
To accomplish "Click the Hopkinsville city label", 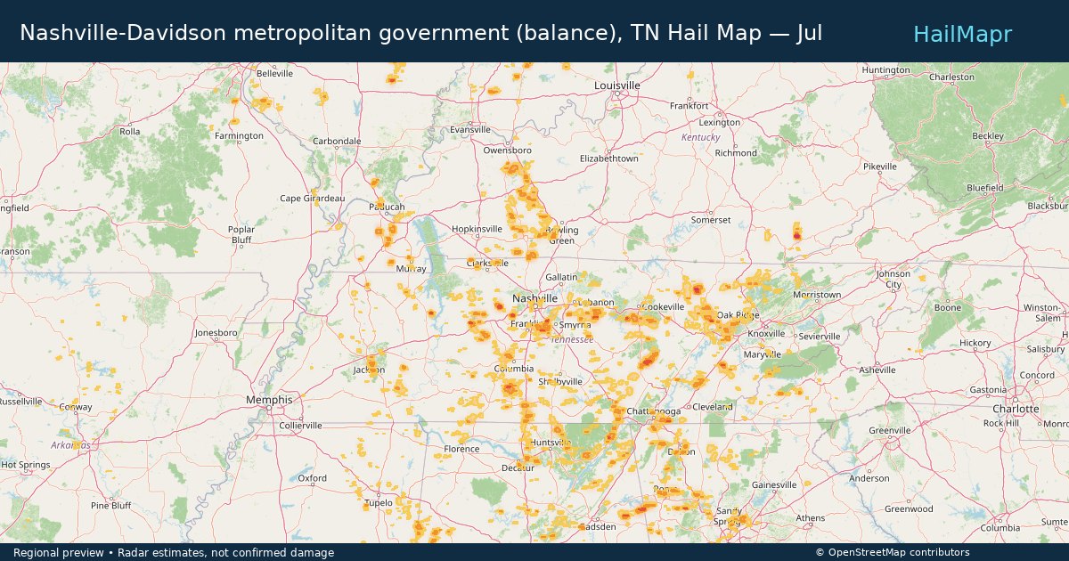I will (x=477, y=229).
